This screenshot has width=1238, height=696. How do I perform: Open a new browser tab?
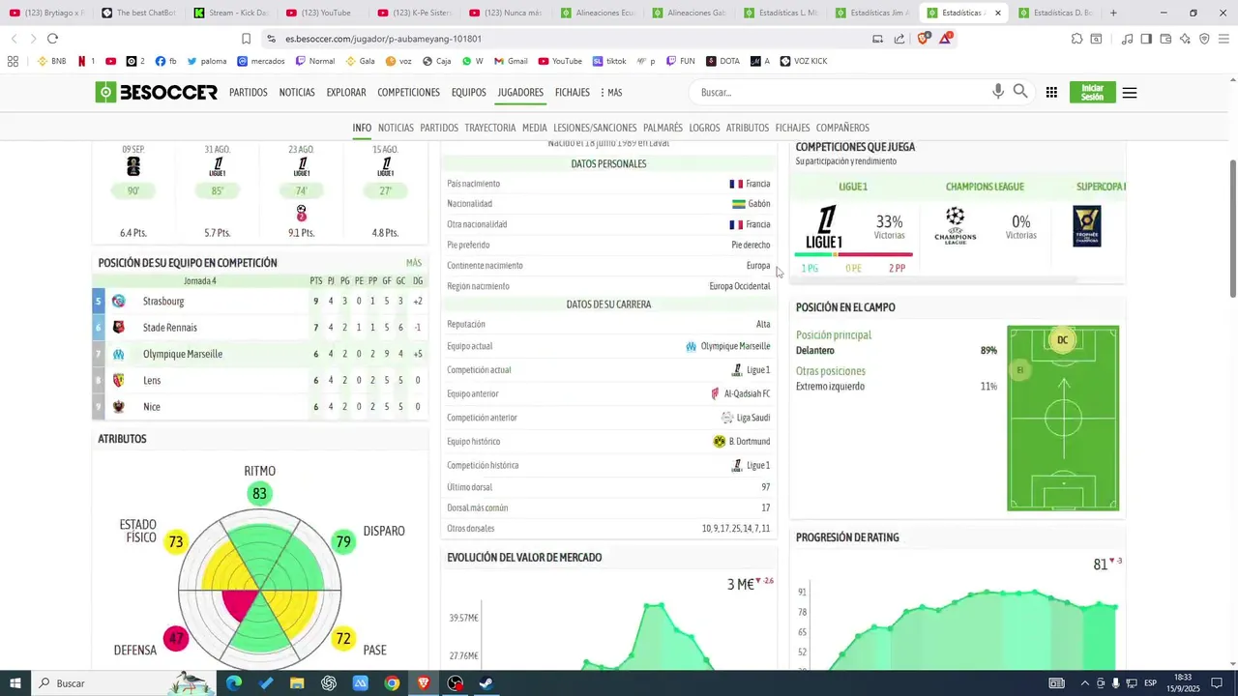coord(1113,13)
